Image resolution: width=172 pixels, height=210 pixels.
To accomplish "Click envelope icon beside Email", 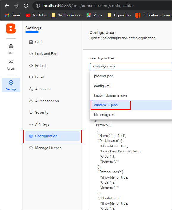I will (31, 77).
